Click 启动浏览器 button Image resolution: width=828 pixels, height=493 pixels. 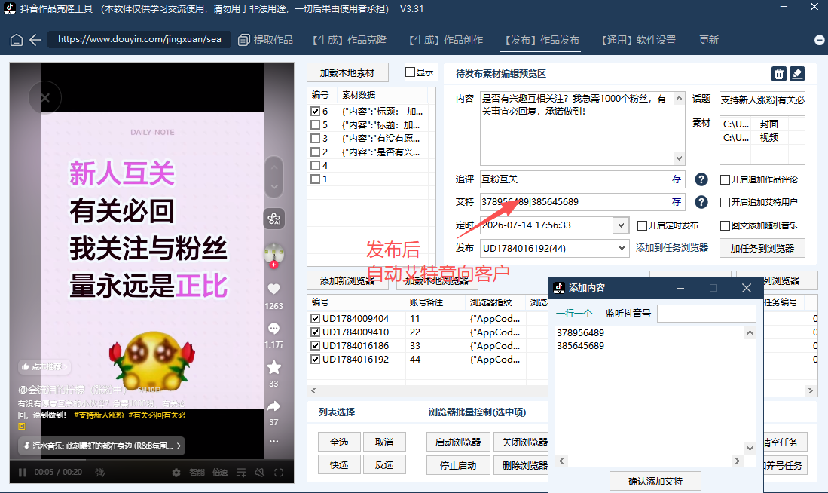[x=458, y=442]
